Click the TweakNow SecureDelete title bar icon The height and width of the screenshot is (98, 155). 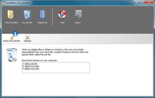pos(3,3)
